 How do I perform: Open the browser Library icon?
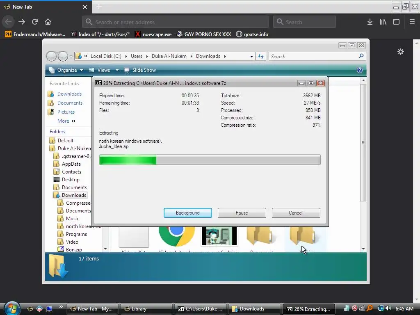point(383,22)
